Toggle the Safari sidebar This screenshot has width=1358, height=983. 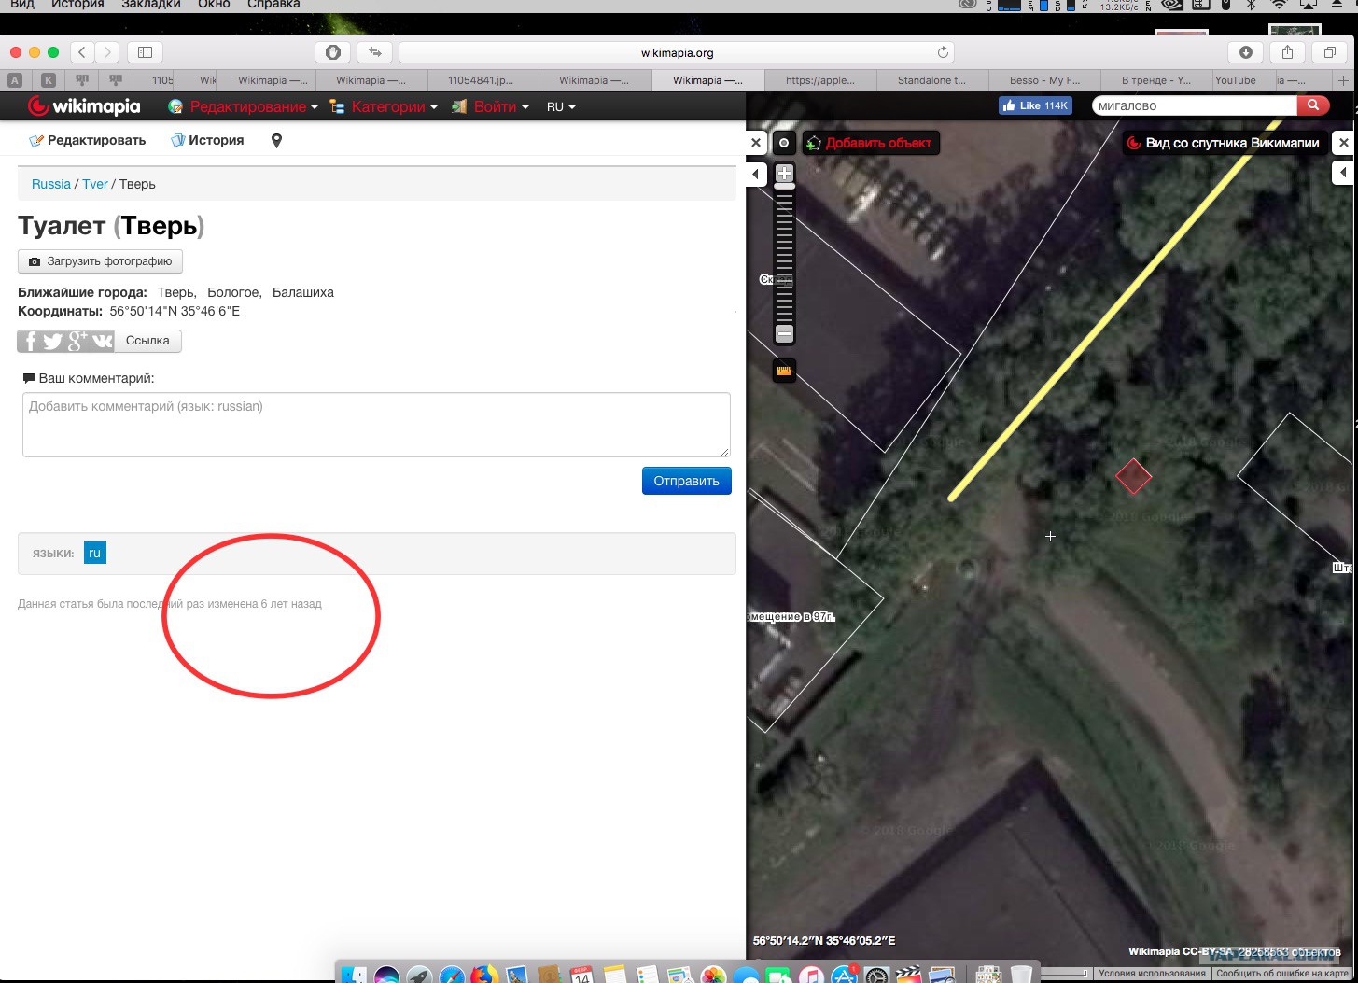coord(145,52)
